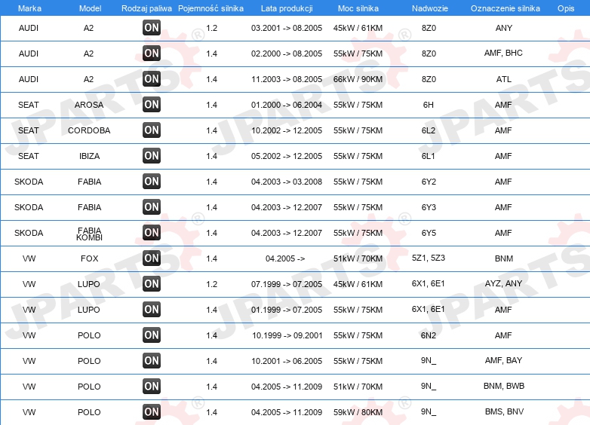
Task: Click the Nadwozie column header
Action: pyautogui.click(x=430, y=8)
